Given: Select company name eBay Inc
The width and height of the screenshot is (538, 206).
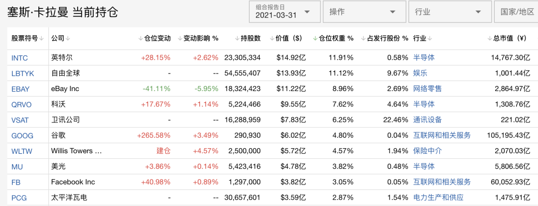Looking at the screenshot, I should coord(65,89).
